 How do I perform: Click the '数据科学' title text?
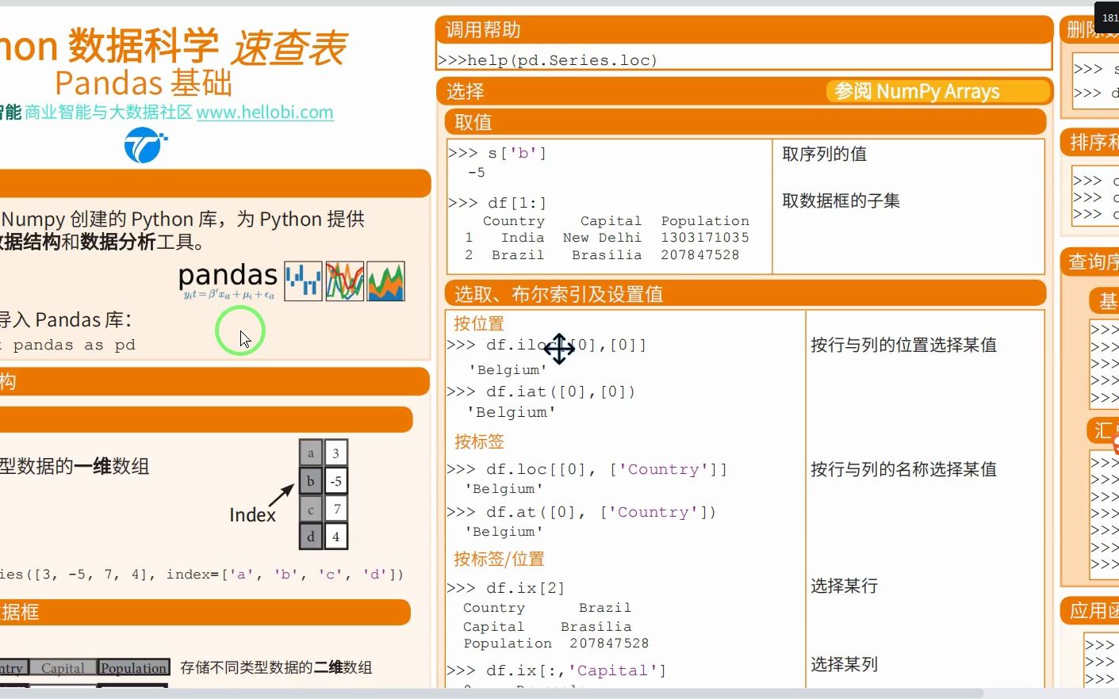pos(143,45)
